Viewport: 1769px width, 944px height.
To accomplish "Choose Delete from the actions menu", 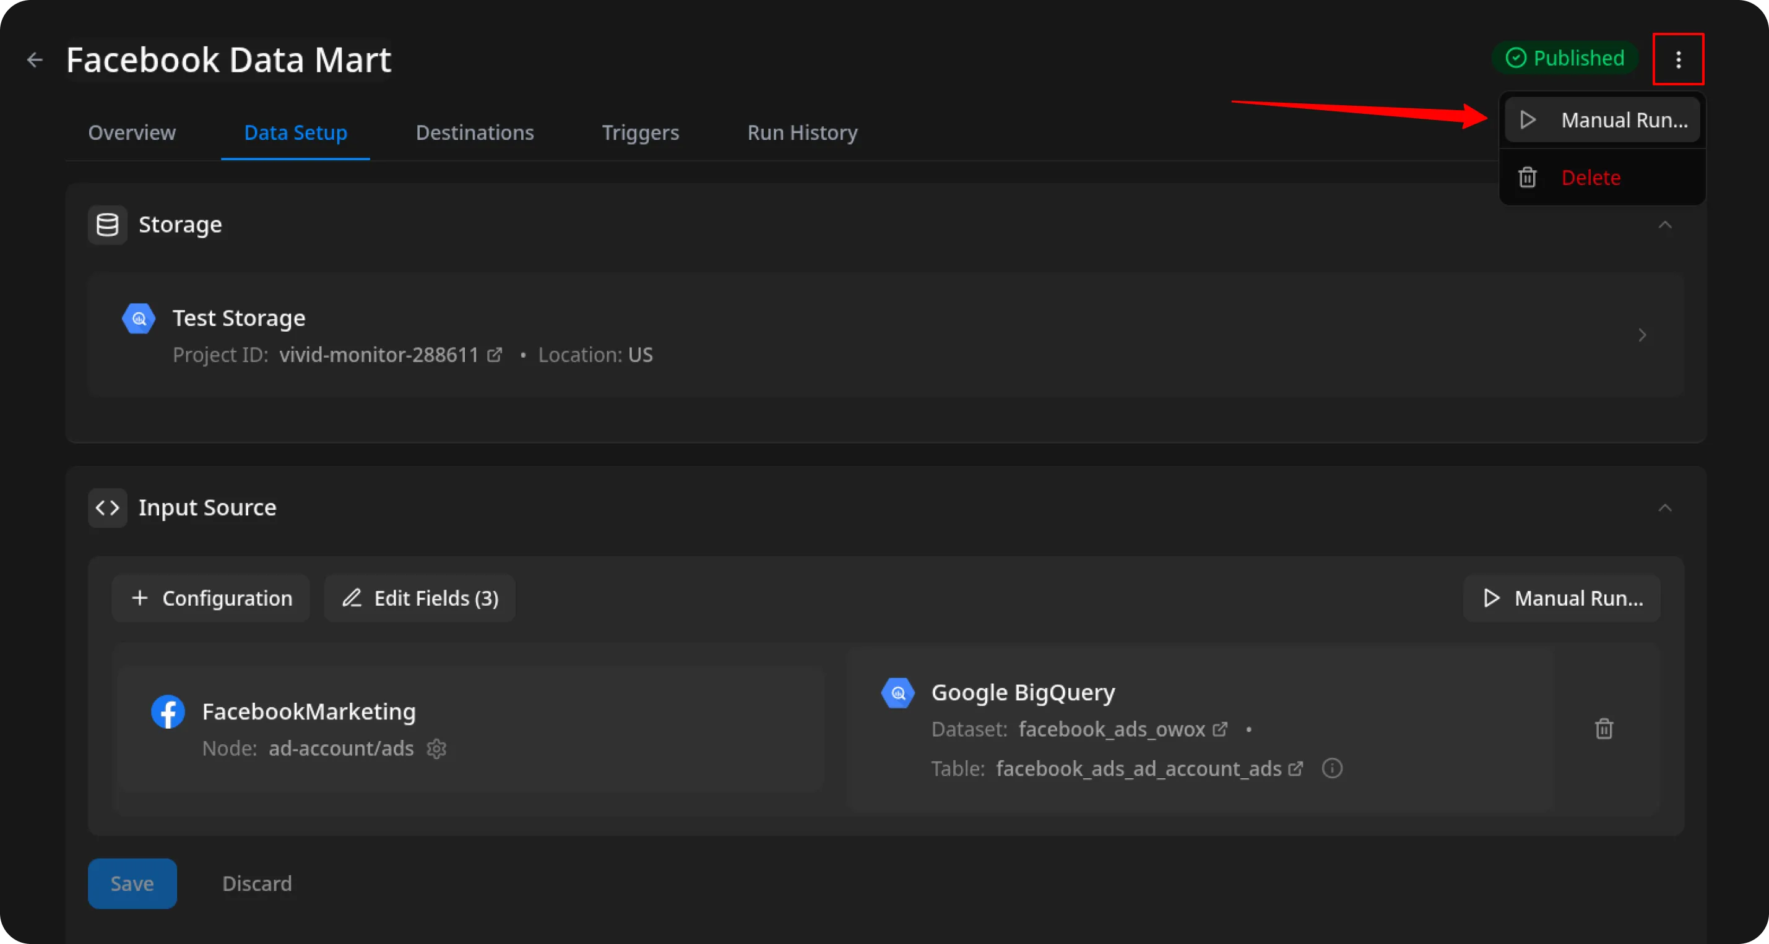I will point(1591,177).
